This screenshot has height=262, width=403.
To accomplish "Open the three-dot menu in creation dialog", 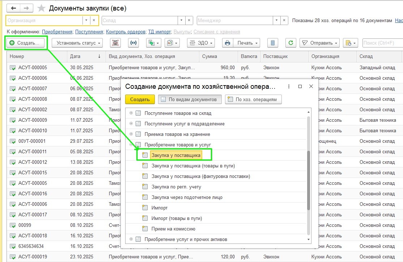I will [x=289, y=87].
